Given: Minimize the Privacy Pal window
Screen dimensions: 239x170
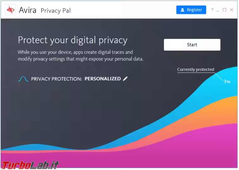Looking at the screenshot, I should 218,10.
